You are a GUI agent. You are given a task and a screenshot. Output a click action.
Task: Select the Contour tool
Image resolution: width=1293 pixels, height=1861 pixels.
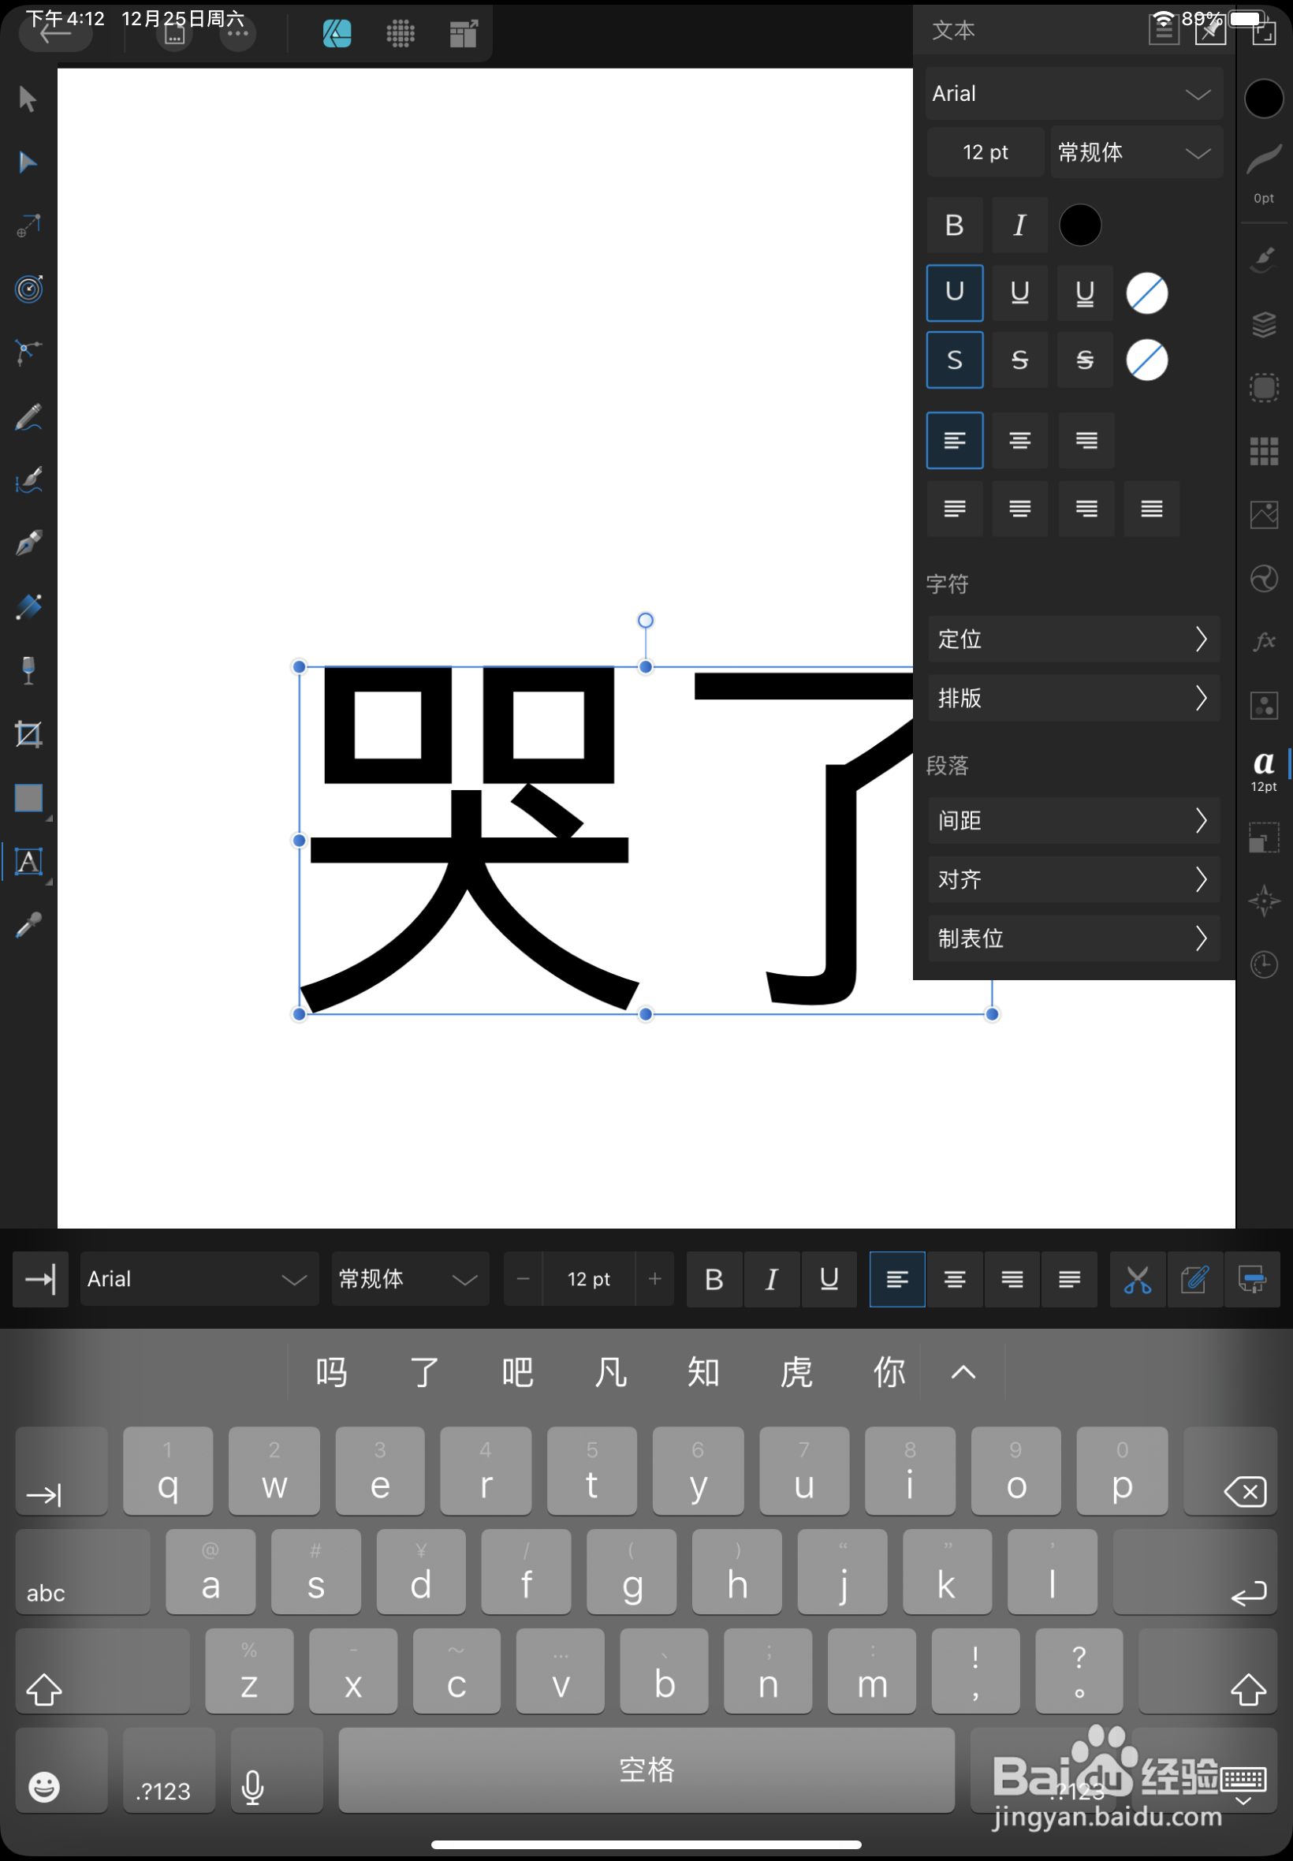pyautogui.click(x=29, y=289)
